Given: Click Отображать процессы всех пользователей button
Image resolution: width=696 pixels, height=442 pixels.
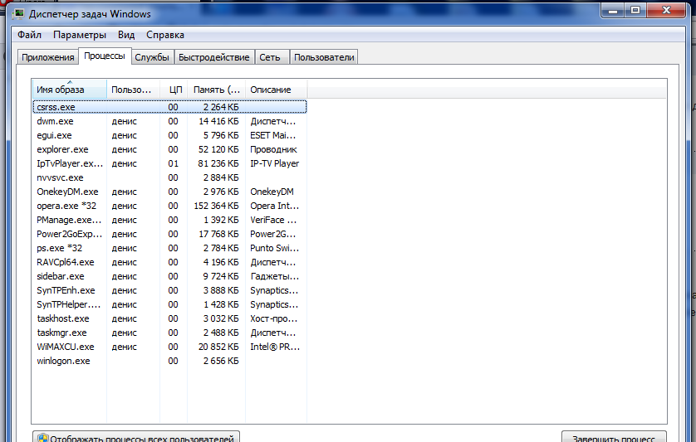Looking at the screenshot, I should [137, 437].
